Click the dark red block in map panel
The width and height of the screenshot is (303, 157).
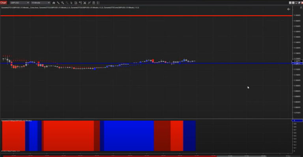162,136
